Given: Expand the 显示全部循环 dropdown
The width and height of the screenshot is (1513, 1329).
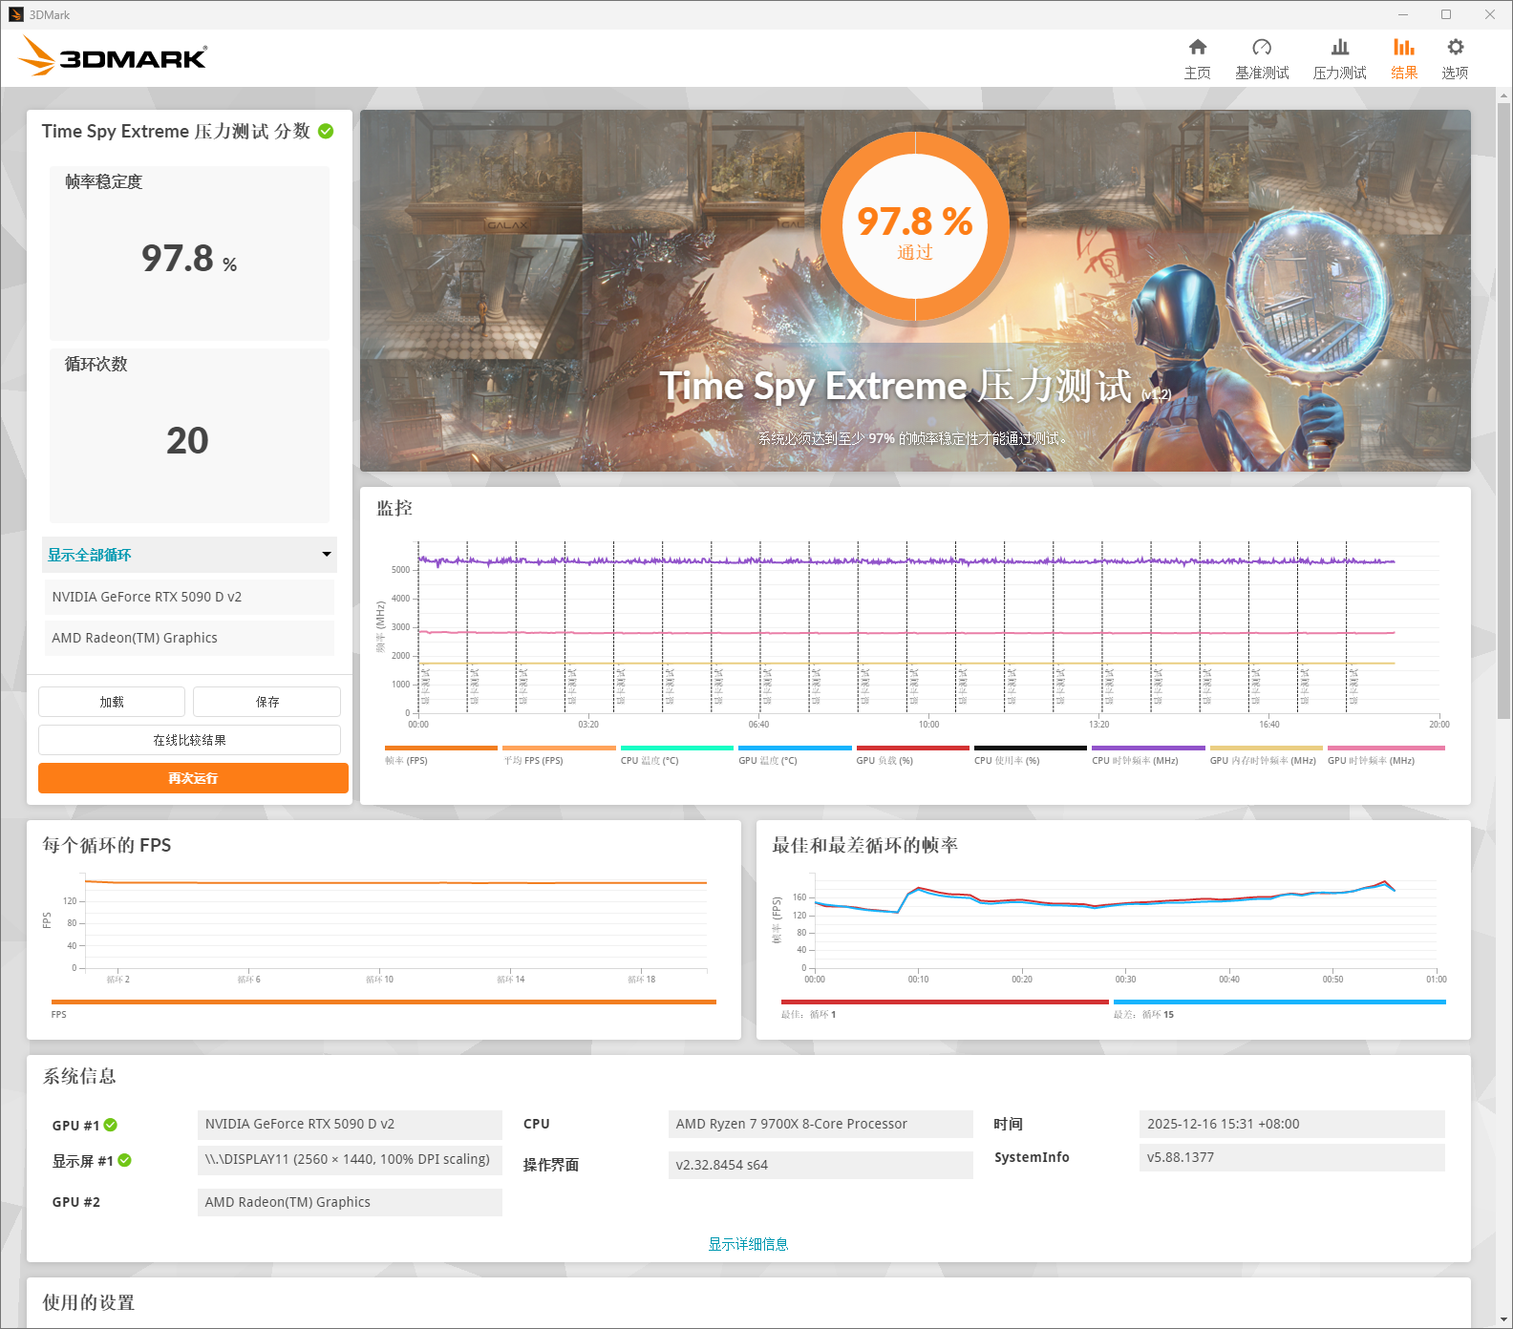Looking at the screenshot, I should point(189,555).
